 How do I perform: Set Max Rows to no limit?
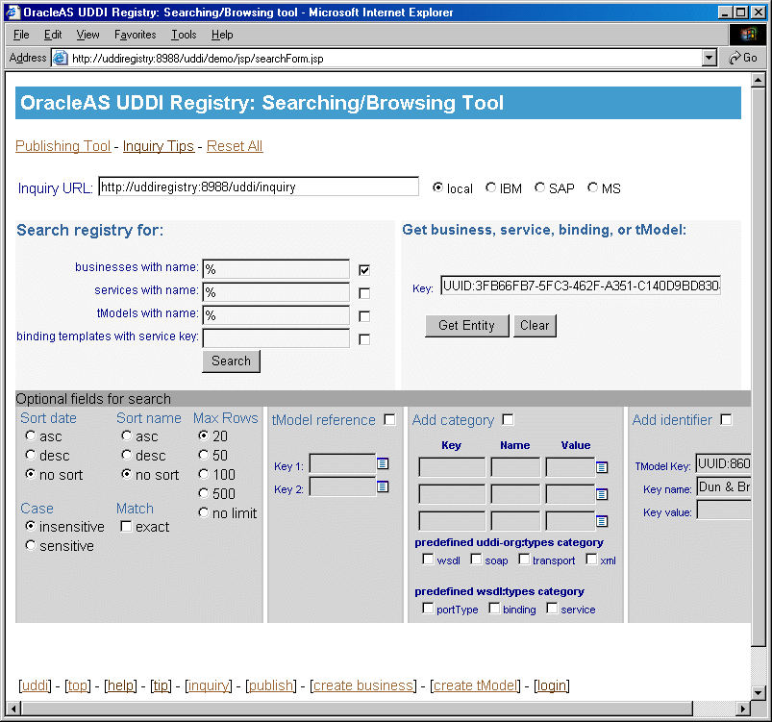coord(204,512)
